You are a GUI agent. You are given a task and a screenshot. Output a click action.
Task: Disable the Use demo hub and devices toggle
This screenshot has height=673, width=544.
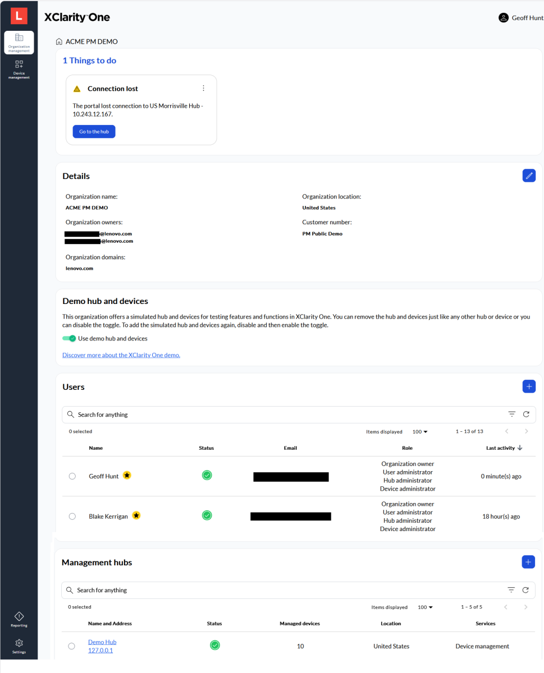pos(69,338)
